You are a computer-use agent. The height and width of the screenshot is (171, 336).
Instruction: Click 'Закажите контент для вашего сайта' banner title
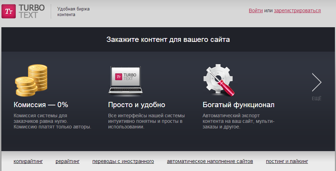point(168,39)
